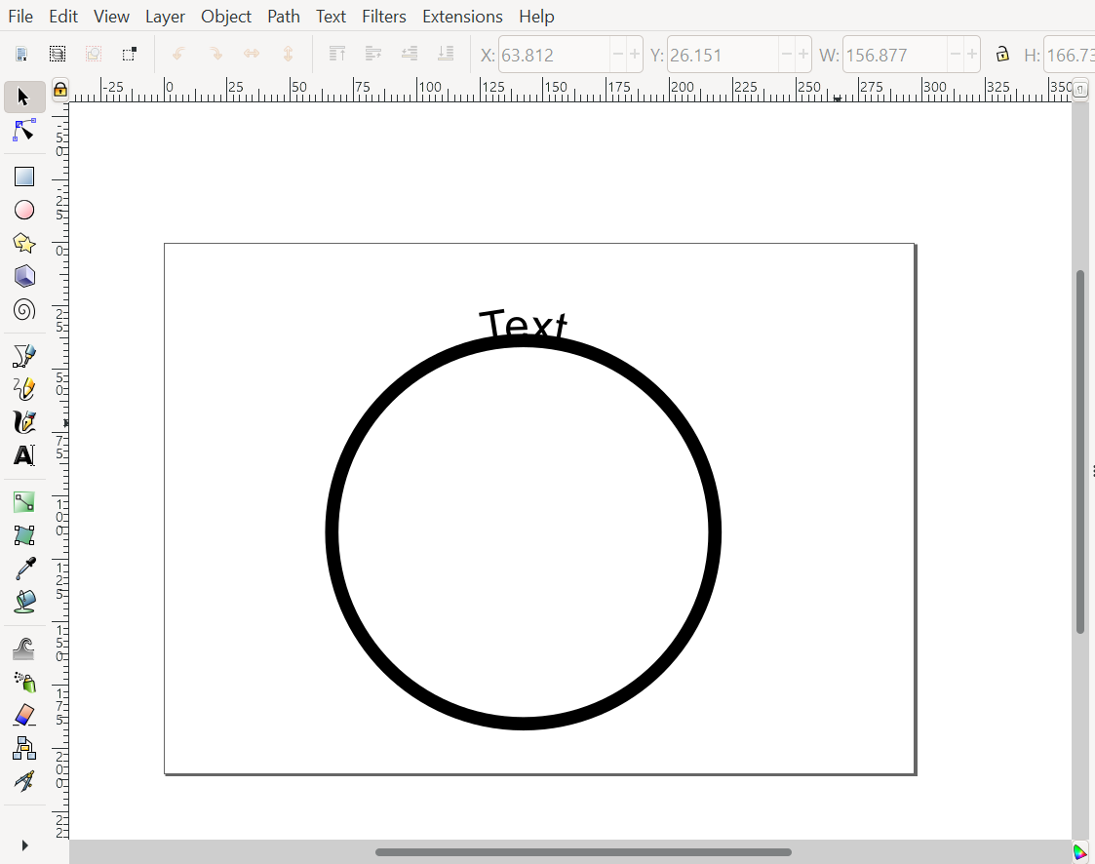
Task: Select the Spiral tool
Action: tap(24, 309)
